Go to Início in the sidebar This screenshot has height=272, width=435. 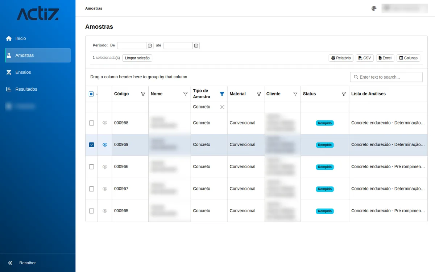pyautogui.click(x=38, y=38)
